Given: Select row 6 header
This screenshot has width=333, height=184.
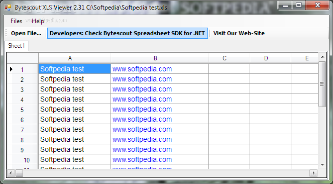Looking at the screenshot, I should point(23,119).
